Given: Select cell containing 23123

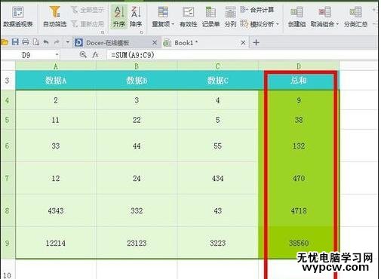Looking at the screenshot, I should 137,243.
